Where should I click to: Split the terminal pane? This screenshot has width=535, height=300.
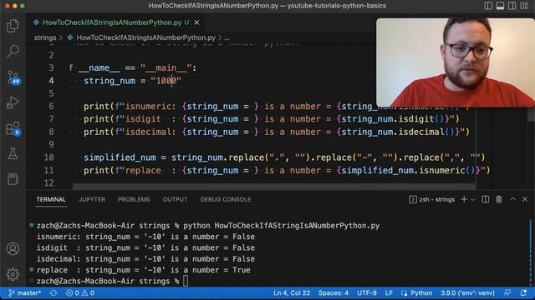coord(485,199)
